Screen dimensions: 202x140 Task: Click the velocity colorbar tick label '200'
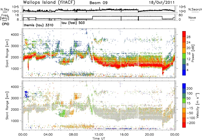pos(189,88)
